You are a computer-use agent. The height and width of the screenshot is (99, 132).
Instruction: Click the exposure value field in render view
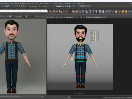pyautogui.click(x=33, y=16)
